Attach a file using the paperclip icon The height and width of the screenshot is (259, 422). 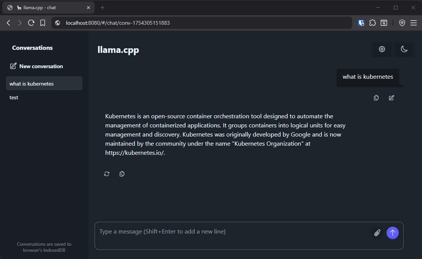tap(377, 233)
